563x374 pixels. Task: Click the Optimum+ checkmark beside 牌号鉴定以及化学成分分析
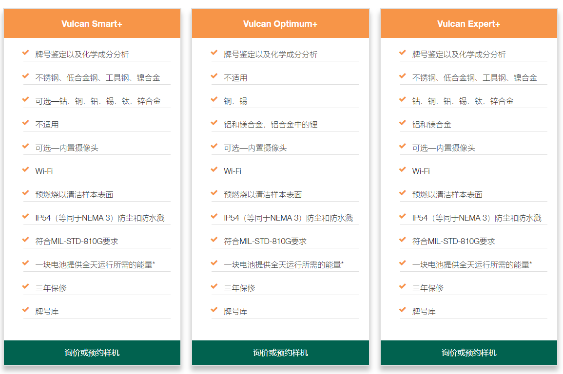pyautogui.click(x=214, y=53)
